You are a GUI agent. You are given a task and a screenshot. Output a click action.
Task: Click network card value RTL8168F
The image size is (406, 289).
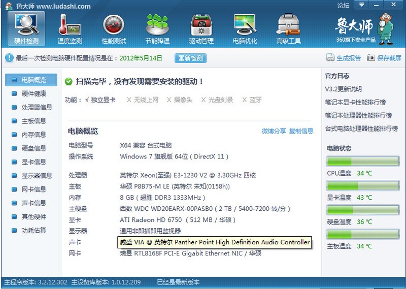coord(191,253)
